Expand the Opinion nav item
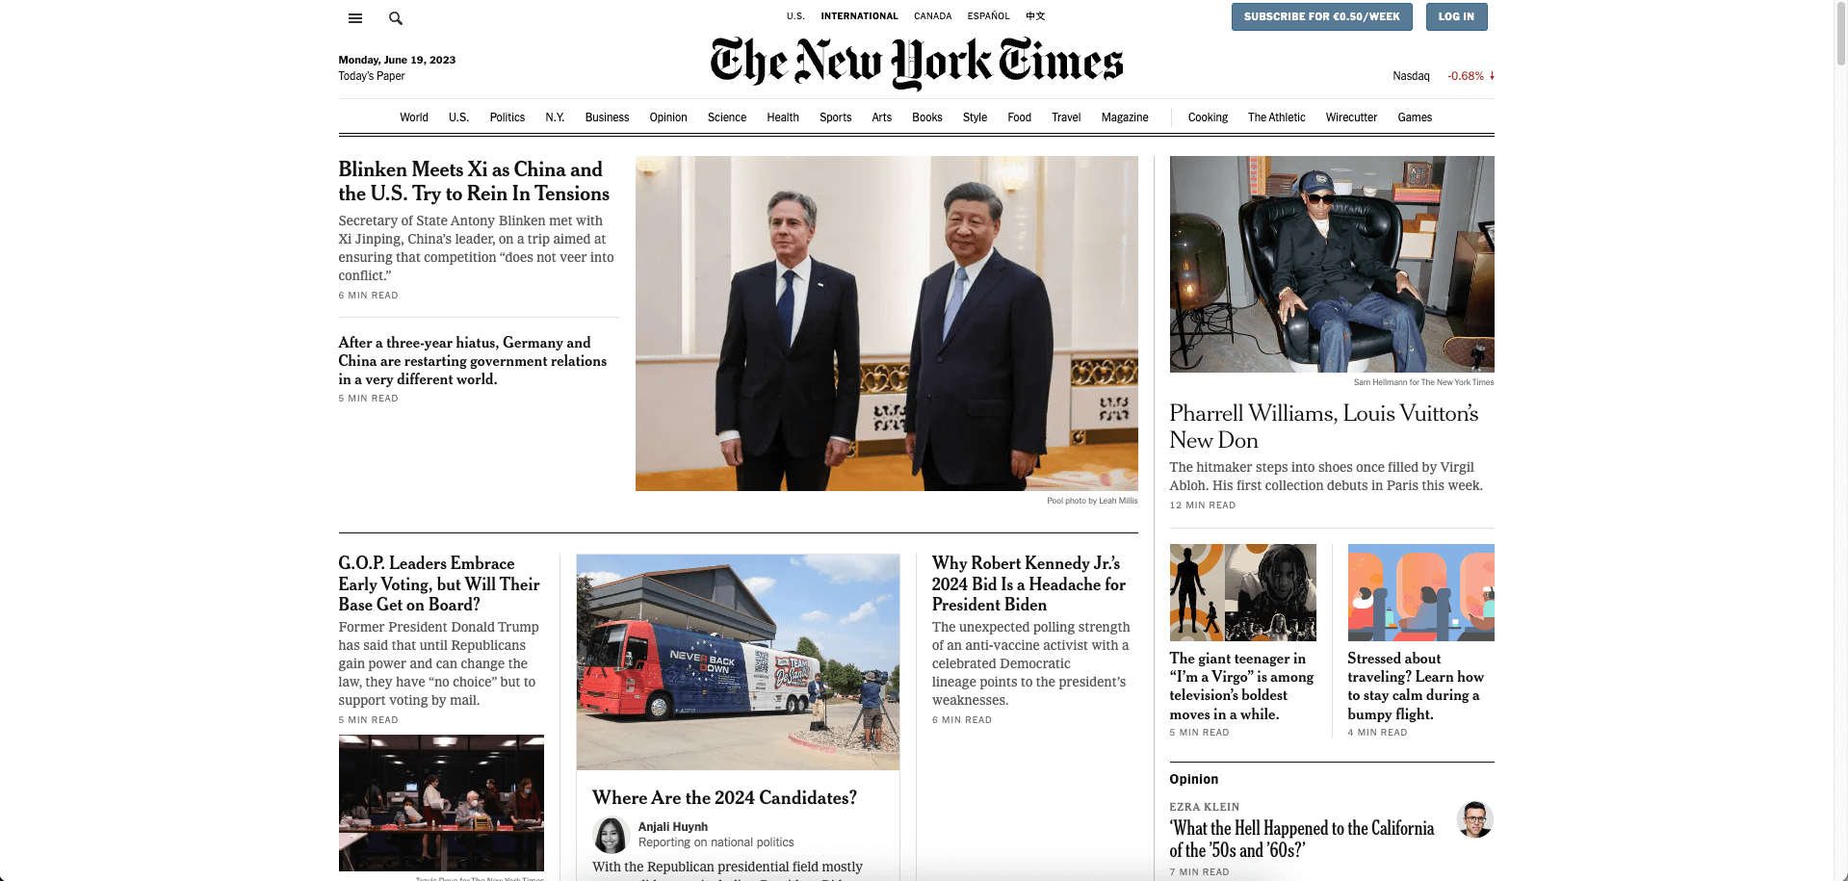The image size is (1848, 881). (x=668, y=117)
